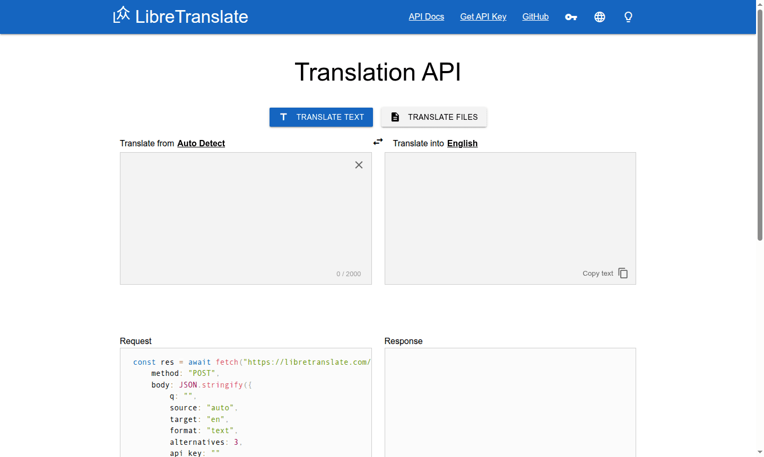Open the language globe icon
The height and width of the screenshot is (457, 764).
click(600, 17)
